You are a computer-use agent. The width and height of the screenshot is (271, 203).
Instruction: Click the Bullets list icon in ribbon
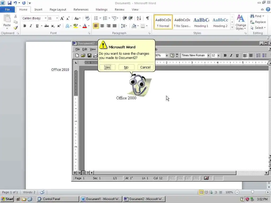(96, 18)
